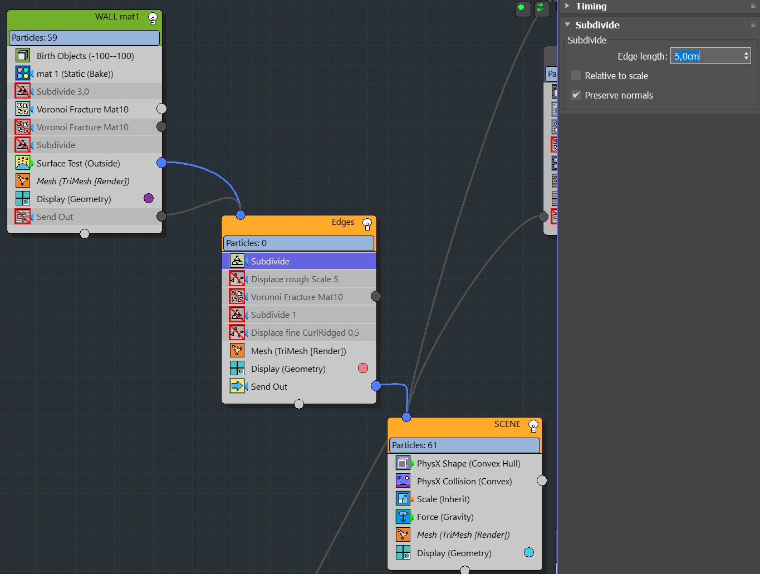The height and width of the screenshot is (574, 760).
Task: Click the PhysX Shape (Convex Hull) icon
Action: point(403,463)
